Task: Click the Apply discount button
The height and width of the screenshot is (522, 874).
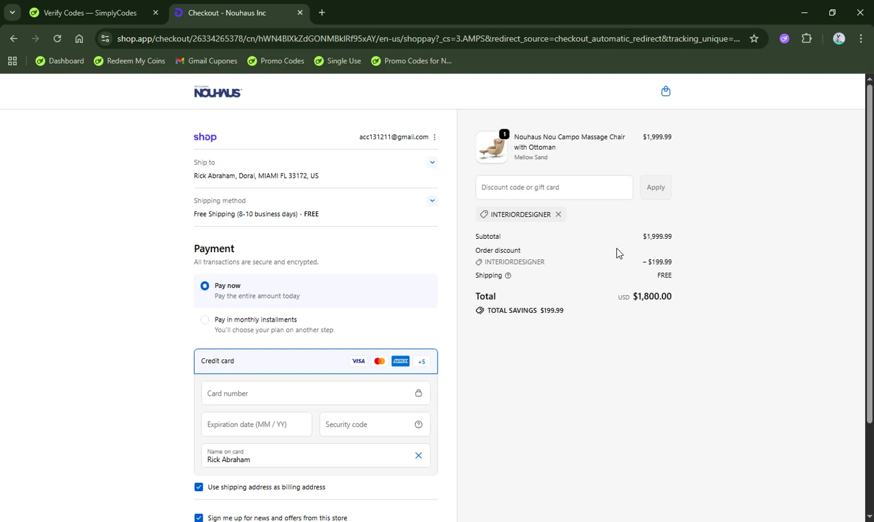Action: click(655, 188)
